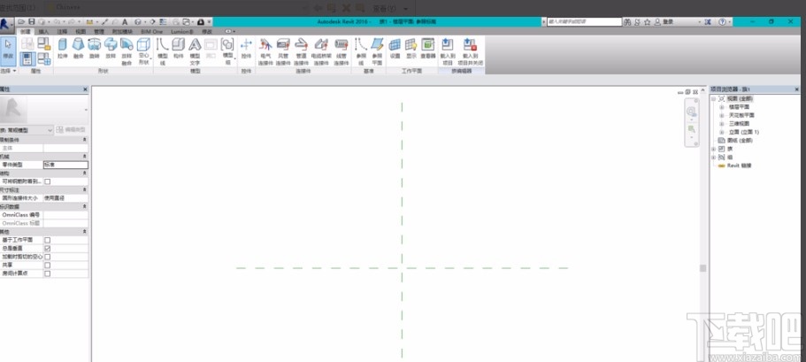The image size is (806, 362).
Task: Click the zoom navigation wheel icon in view
Action: [691, 112]
